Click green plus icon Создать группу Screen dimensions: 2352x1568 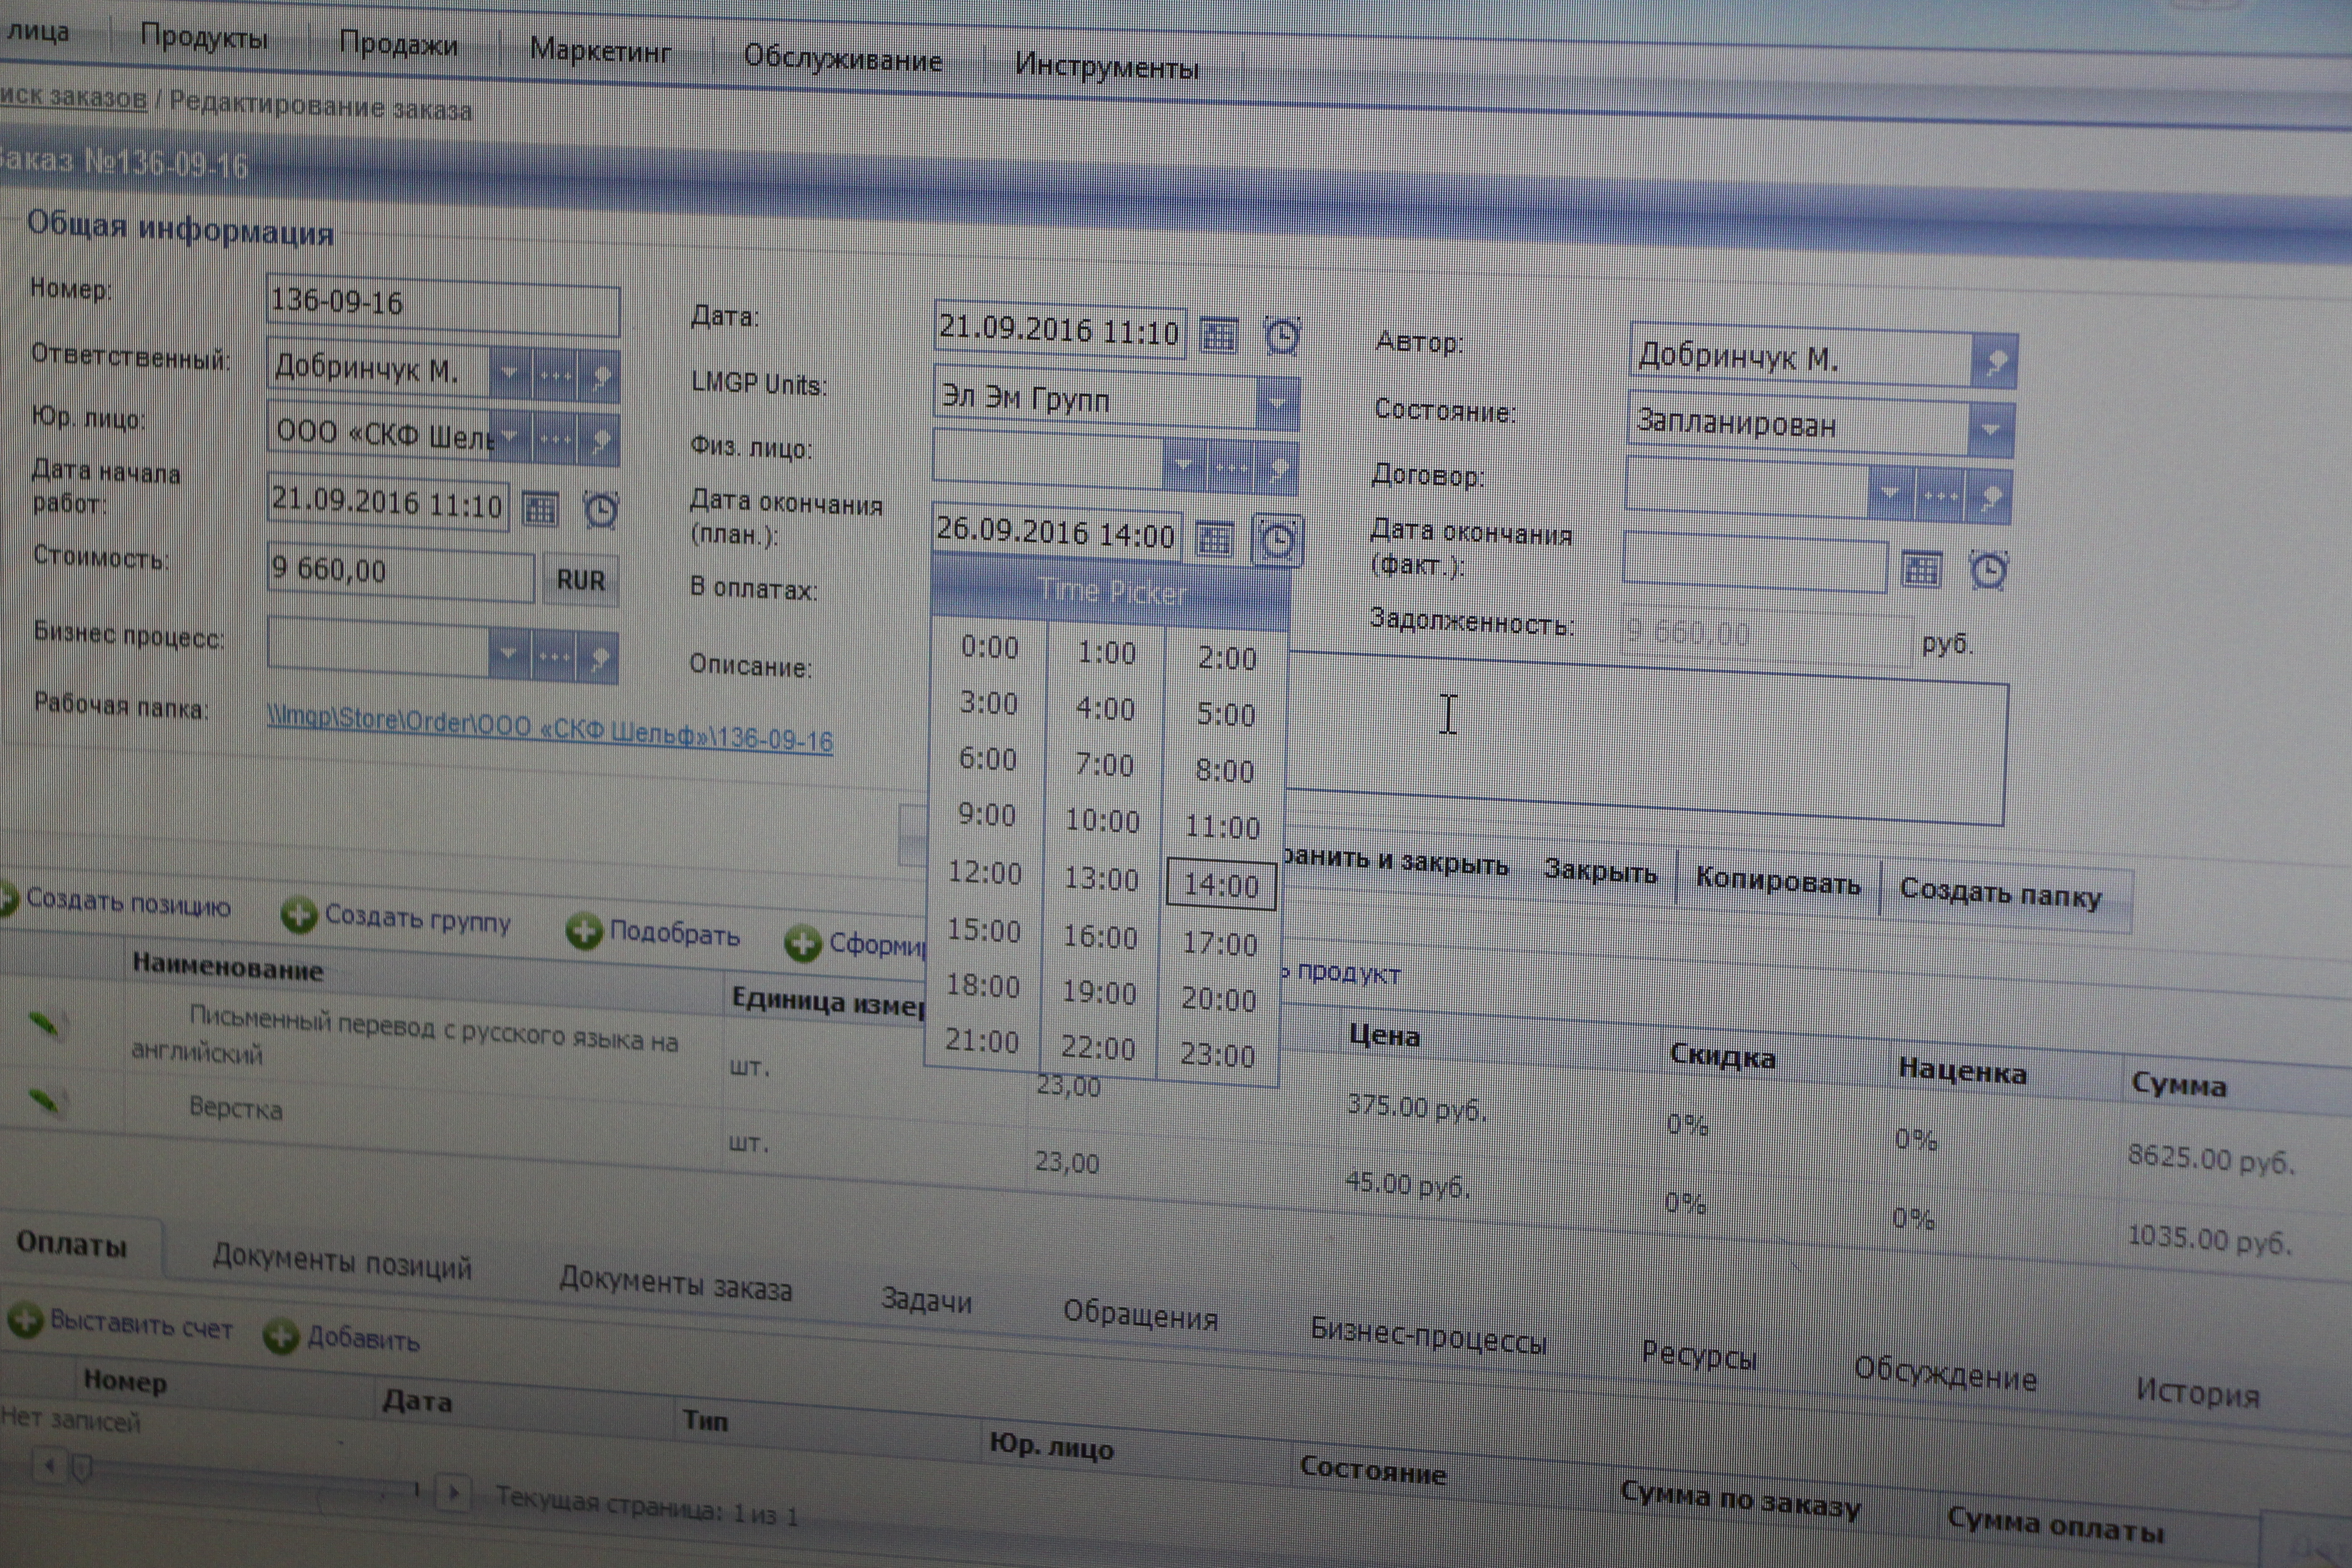(298, 915)
